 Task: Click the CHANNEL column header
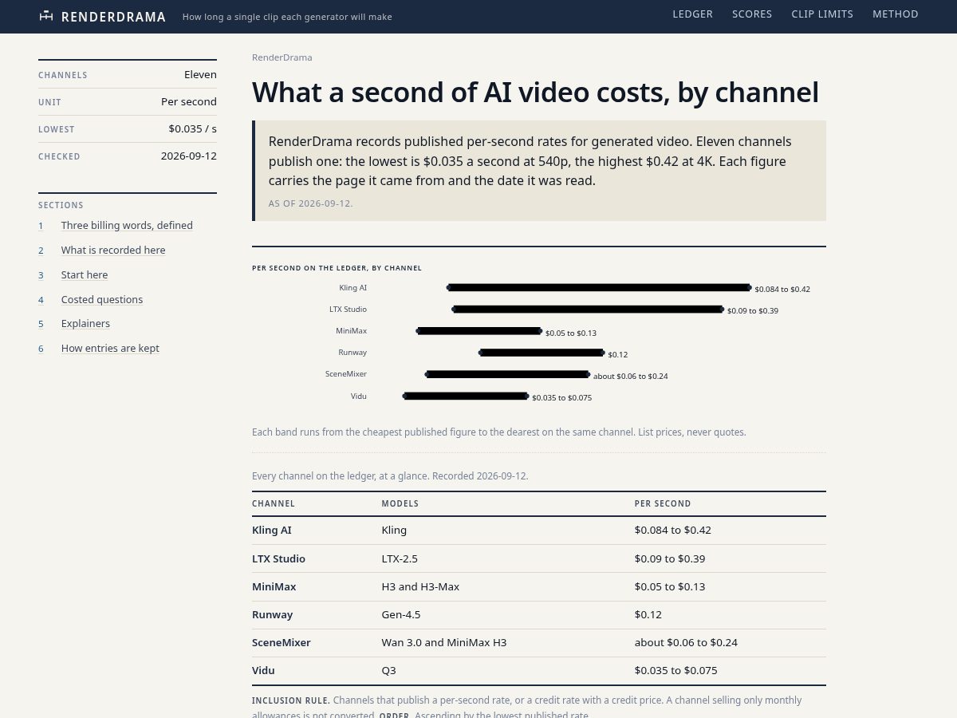[274, 504]
